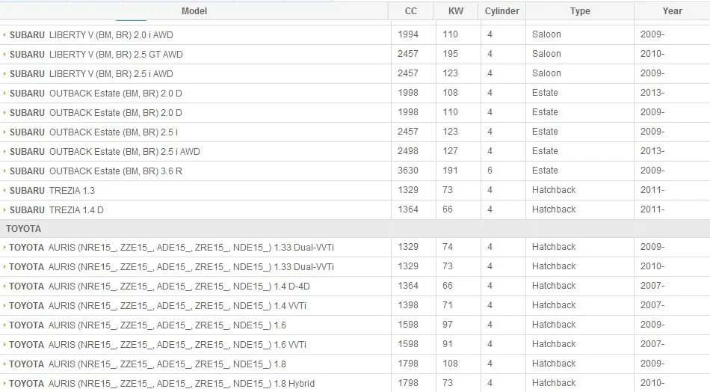Select TOYOTA AURIS 1.4 VVTi model text
Screen dimensions: 710x392
pos(158,306)
